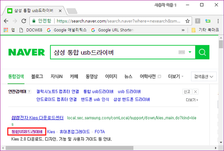This screenshot has height=151, width=224.
Task: Expand related searches 더보기
Action: pyautogui.click(x=192, y=100)
